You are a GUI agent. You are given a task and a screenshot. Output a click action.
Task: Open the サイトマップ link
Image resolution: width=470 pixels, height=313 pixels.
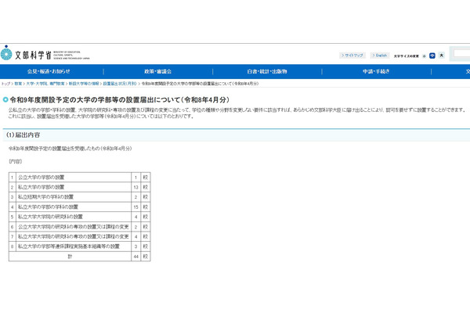pyautogui.click(x=352, y=56)
